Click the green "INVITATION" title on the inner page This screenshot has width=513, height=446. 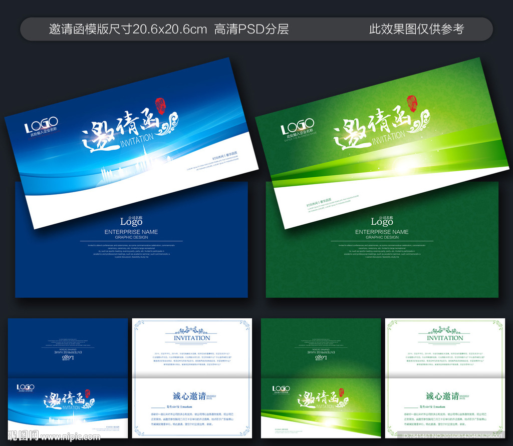click(x=445, y=338)
